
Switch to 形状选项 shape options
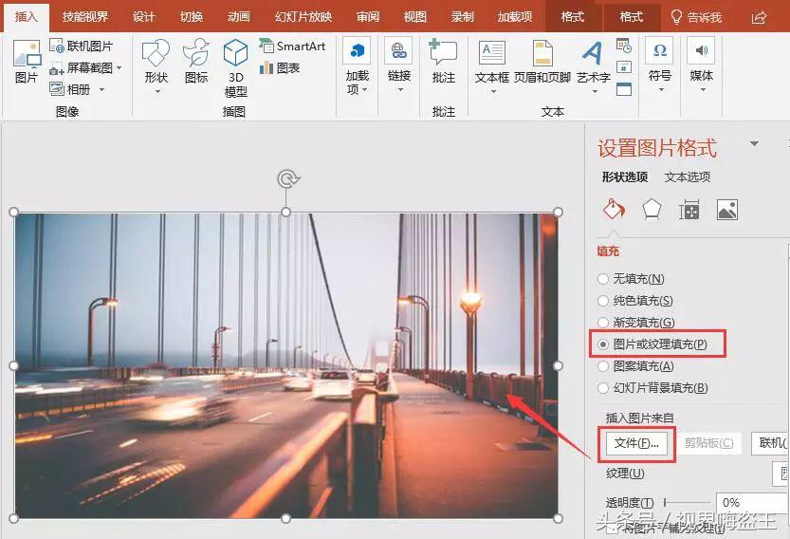(x=625, y=177)
